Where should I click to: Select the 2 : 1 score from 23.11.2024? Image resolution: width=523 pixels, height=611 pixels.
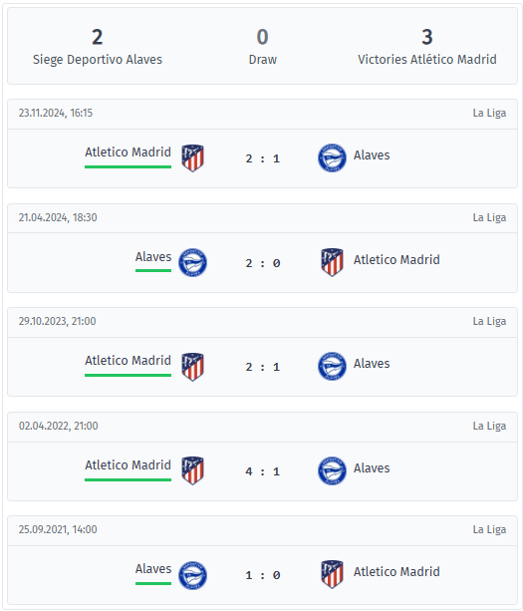pos(263,158)
